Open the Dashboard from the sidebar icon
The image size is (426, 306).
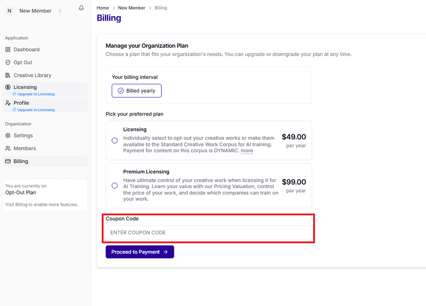(8, 49)
